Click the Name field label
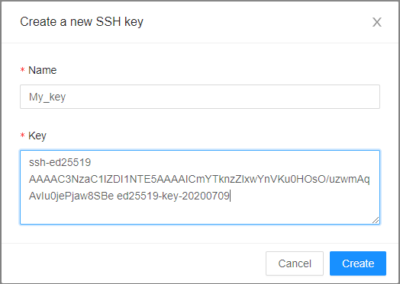 [x=42, y=70]
